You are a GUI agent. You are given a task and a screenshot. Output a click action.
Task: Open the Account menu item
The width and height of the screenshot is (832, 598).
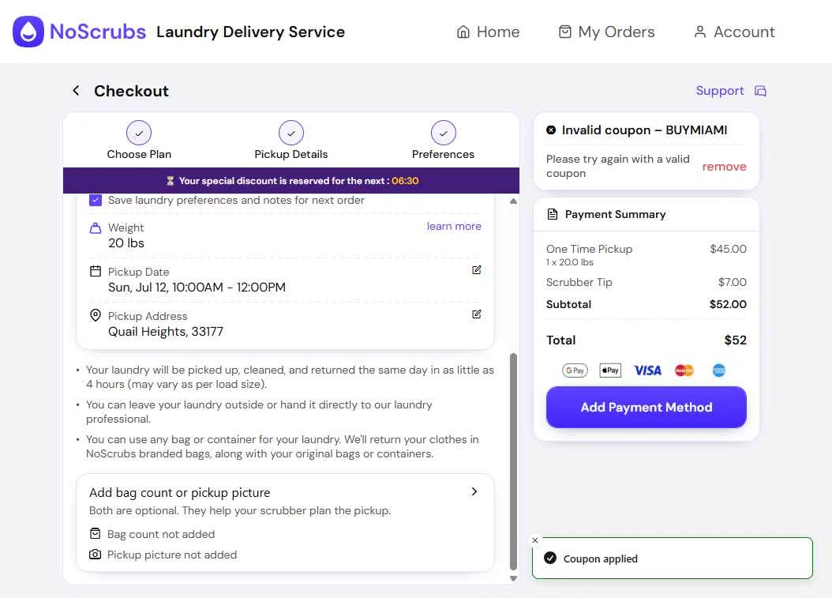coord(734,32)
